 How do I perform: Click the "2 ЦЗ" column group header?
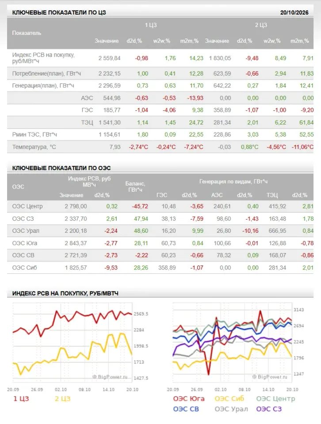(261, 25)
